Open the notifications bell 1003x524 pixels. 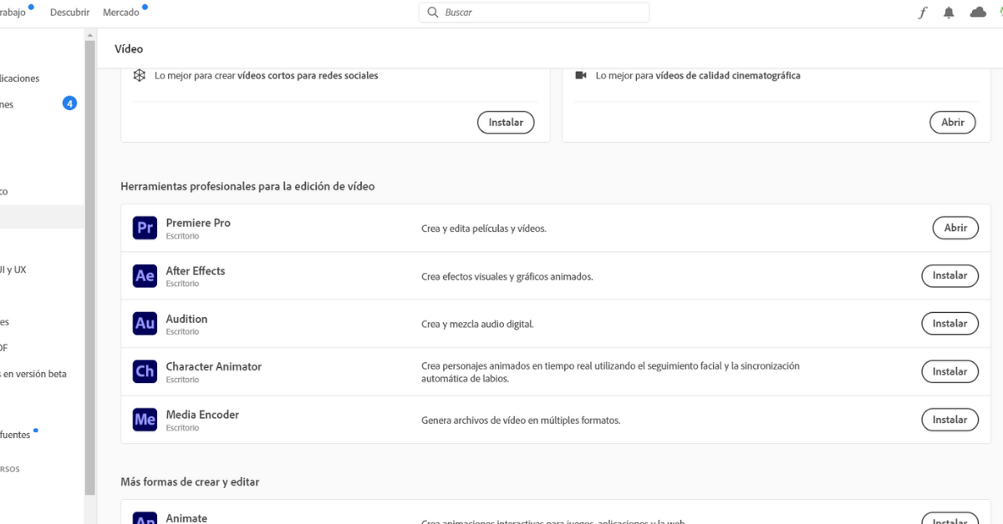point(949,13)
